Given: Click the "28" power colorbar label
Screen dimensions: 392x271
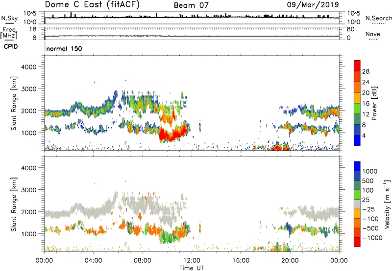Looking at the screenshot, I should [366, 71].
